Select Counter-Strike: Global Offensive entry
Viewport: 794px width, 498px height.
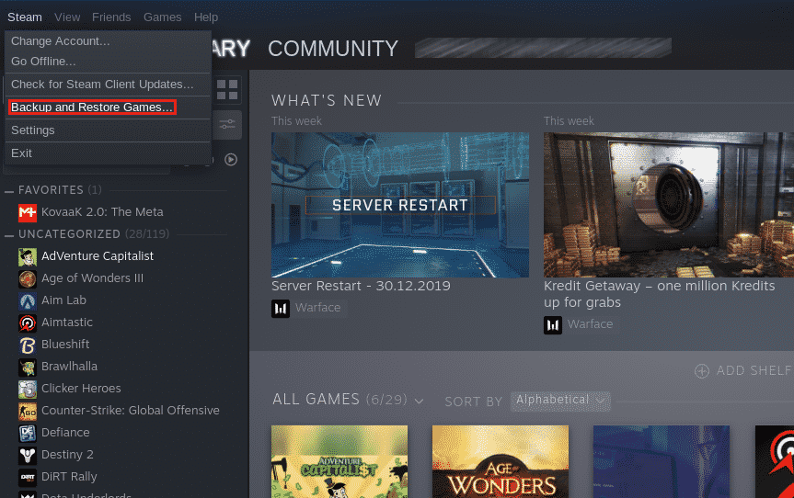coord(131,411)
